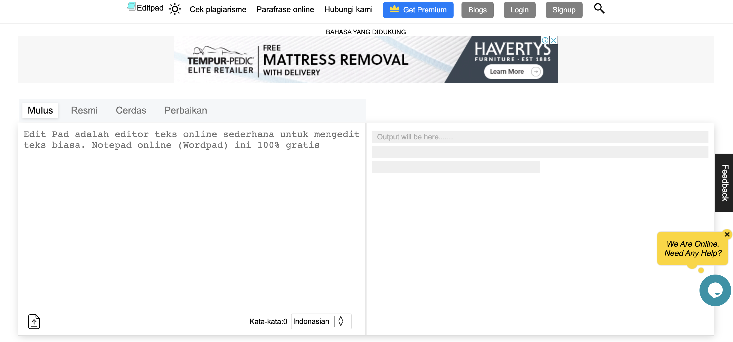This screenshot has width=733, height=342.
Task: Click the upload file icon
Action: tap(34, 321)
